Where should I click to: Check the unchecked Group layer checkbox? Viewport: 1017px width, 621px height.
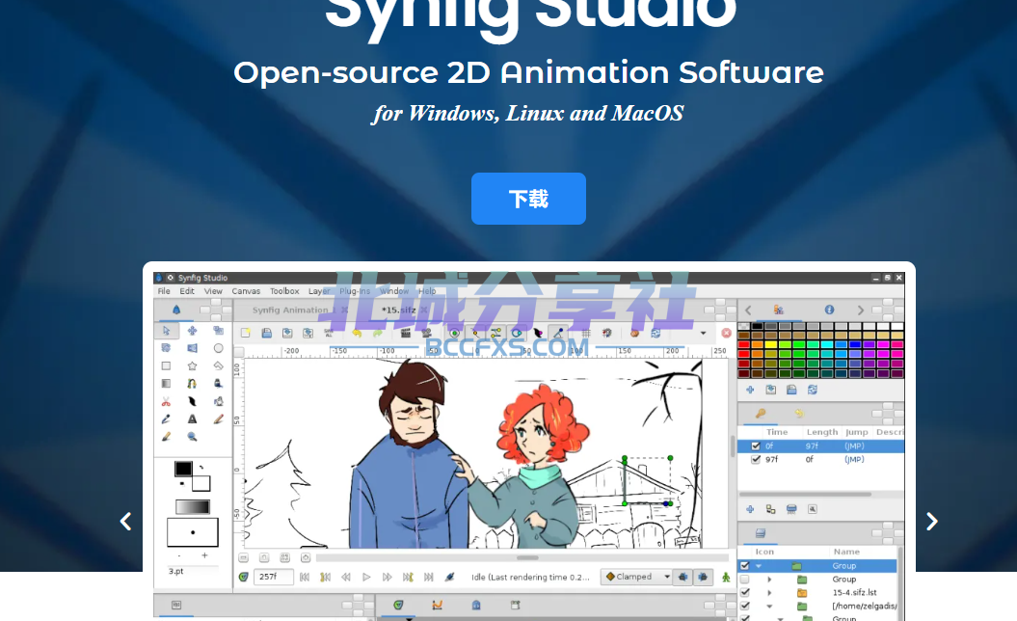(744, 579)
